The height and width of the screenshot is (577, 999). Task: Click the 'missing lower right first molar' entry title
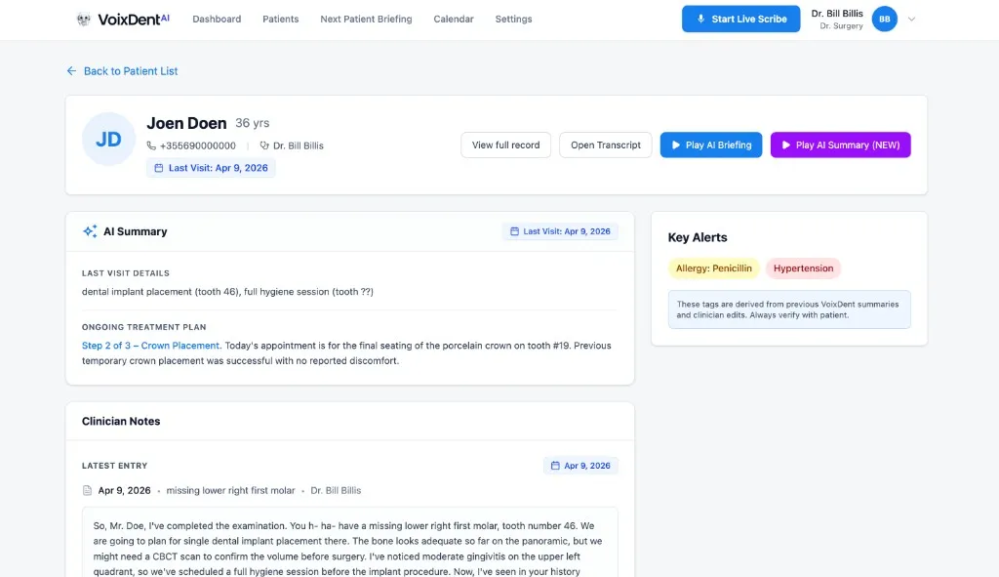pyautogui.click(x=230, y=490)
